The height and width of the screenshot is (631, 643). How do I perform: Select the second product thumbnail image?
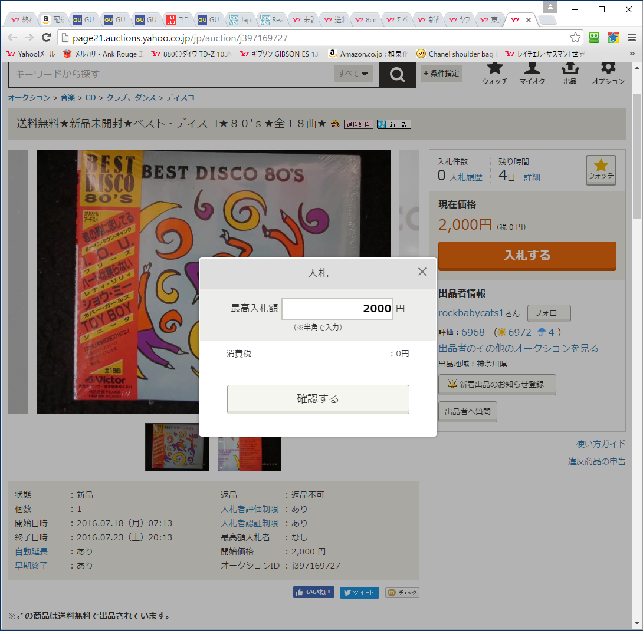[x=249, y=454]
